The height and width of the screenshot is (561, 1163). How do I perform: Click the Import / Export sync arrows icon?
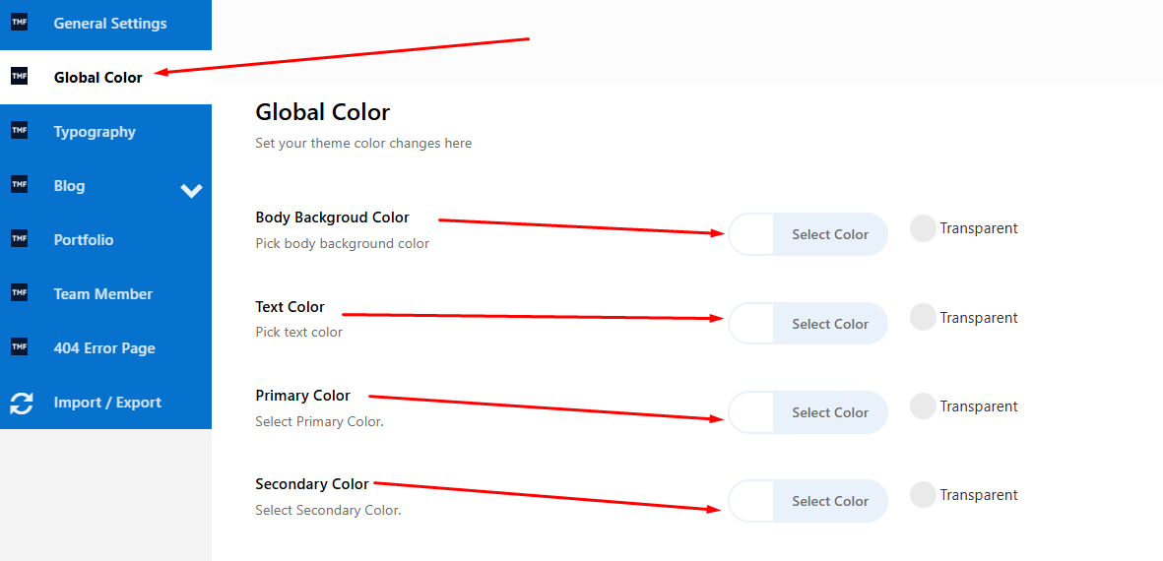pyautogui.click(x=21, y=403)
